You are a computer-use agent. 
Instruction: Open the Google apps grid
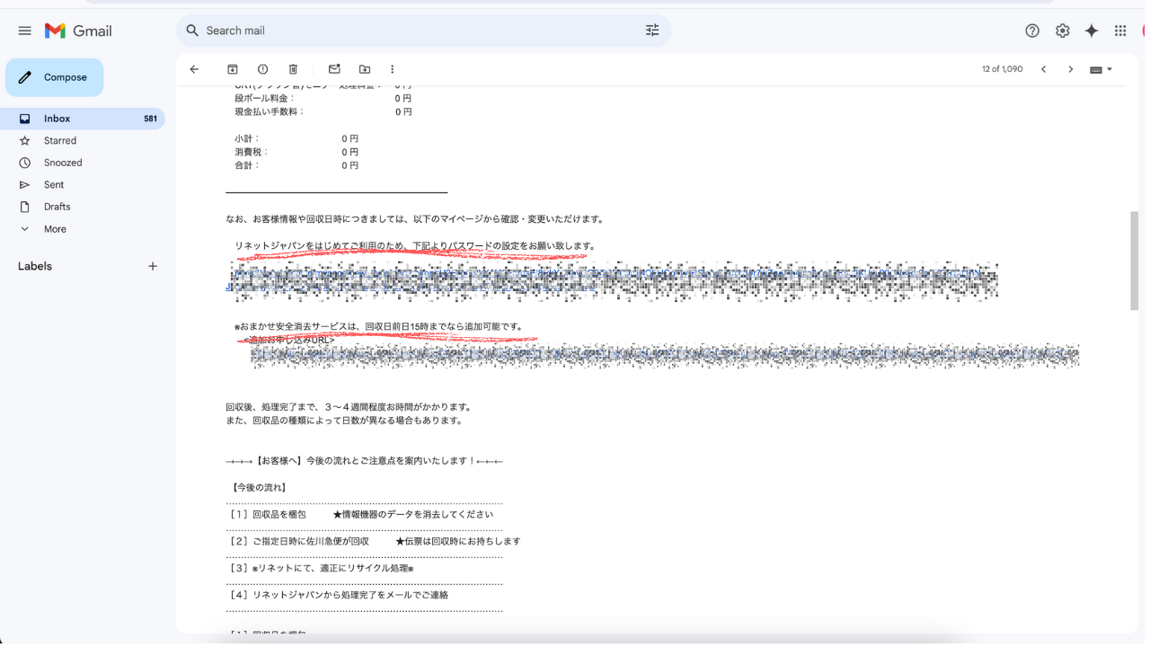[1120, 31]
